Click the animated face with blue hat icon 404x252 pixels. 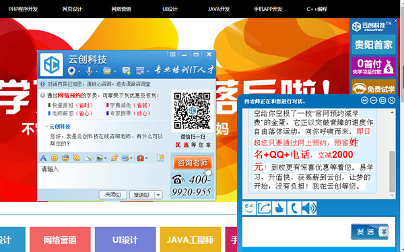65,158
